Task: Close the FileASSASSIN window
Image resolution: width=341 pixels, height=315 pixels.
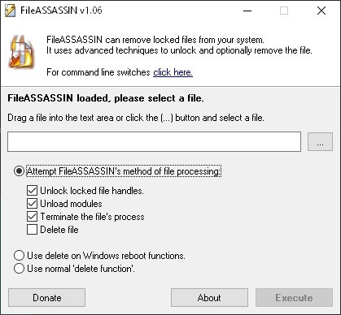Action: tap(321, 11)
